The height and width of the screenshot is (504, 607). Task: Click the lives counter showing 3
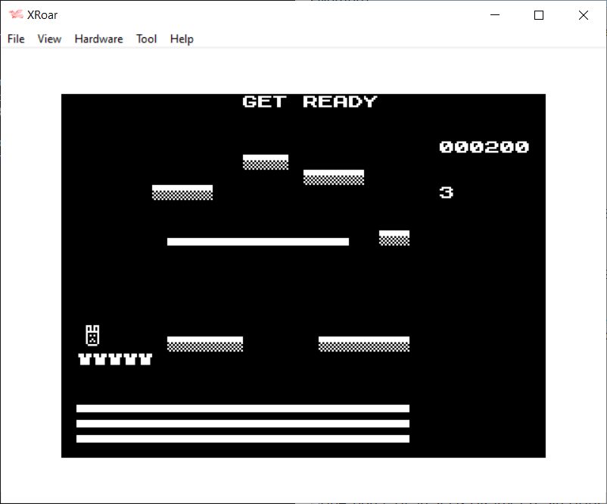(x=446, y=193)
